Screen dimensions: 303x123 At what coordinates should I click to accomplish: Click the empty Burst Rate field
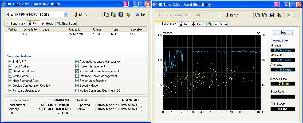(x=282, y=97)
